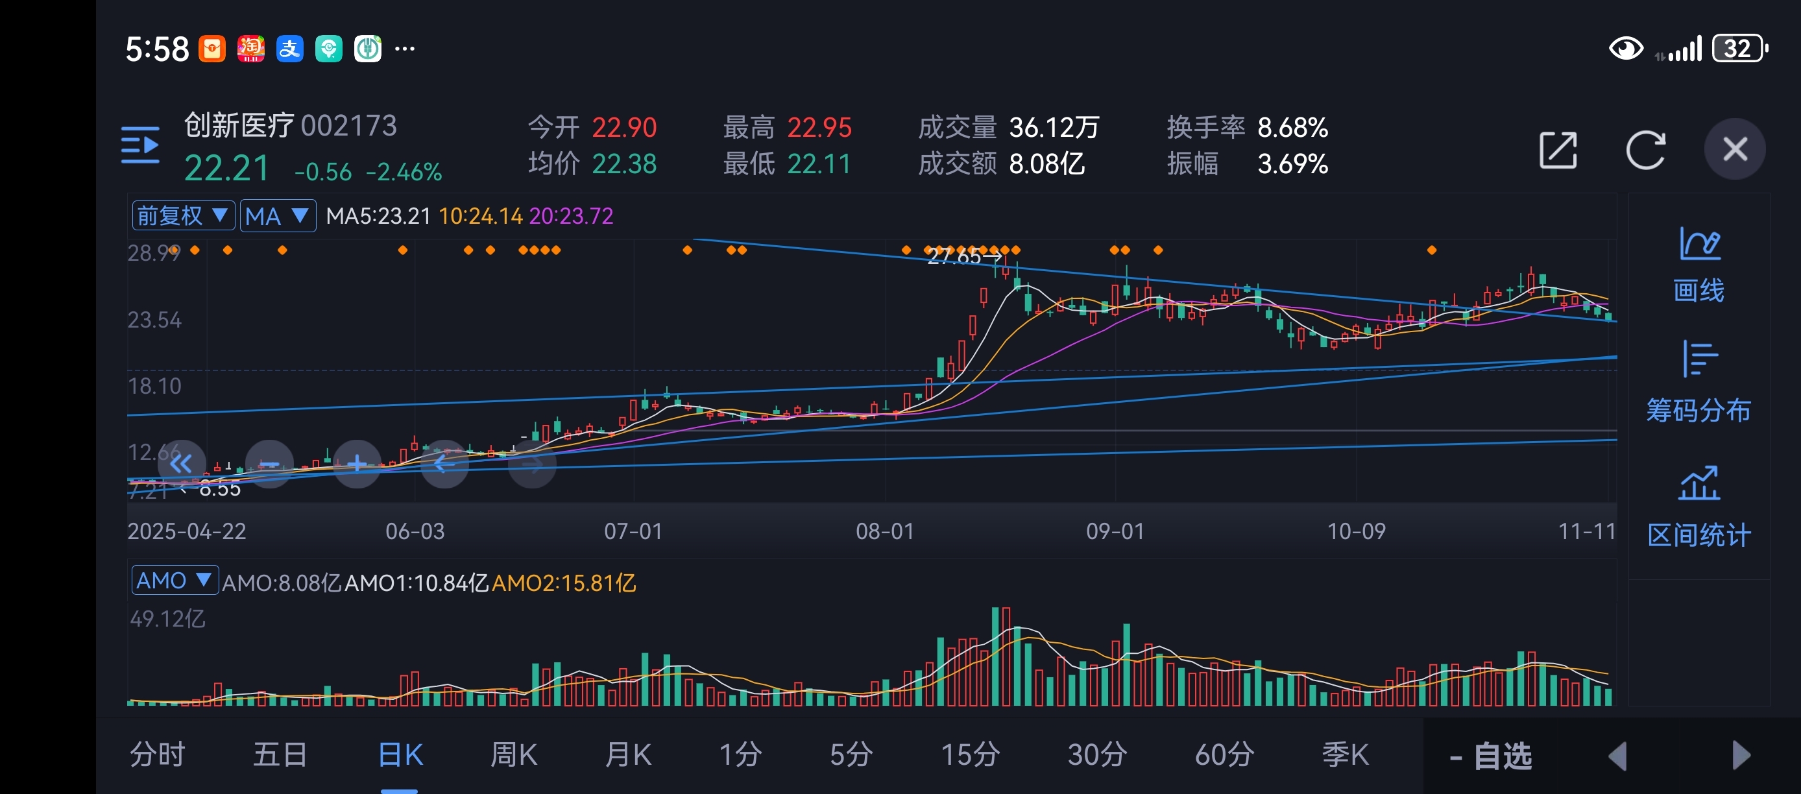This screenshot has width=1801, height=794.
Task: Switch to the 分时 tab
Action: [x=157, y=755]
